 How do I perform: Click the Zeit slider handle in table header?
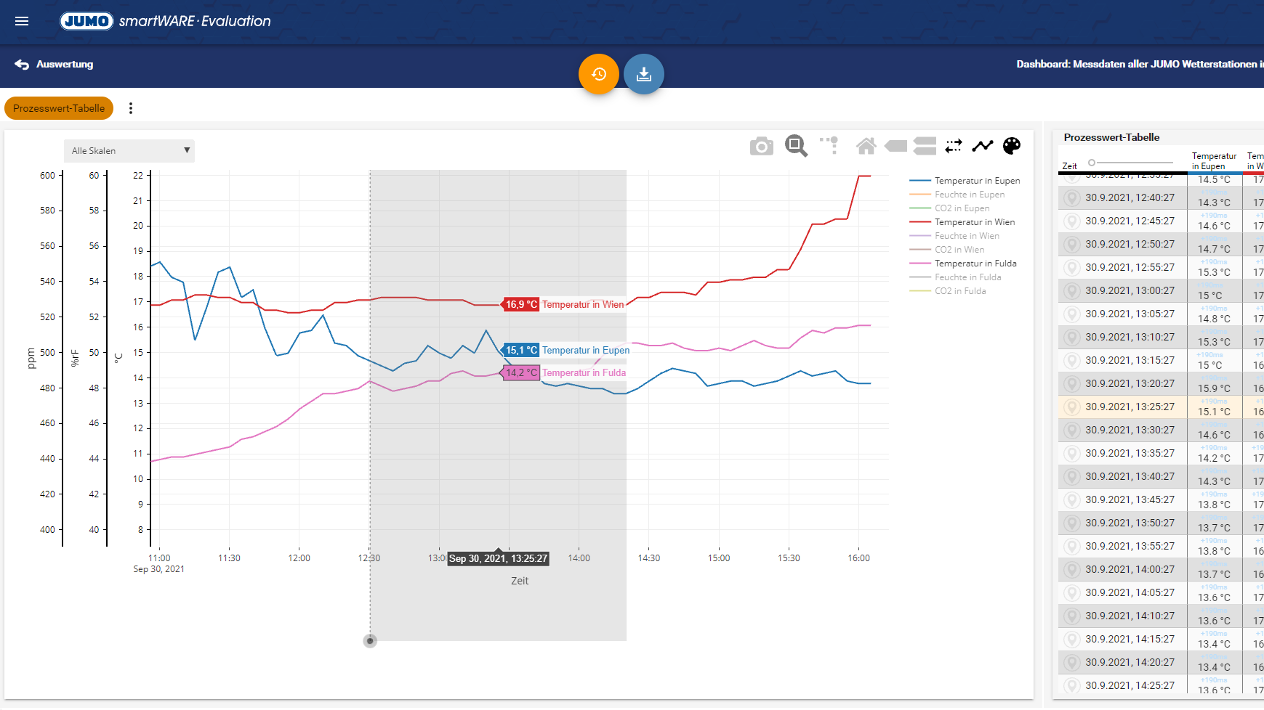[x=1091, y=163]
